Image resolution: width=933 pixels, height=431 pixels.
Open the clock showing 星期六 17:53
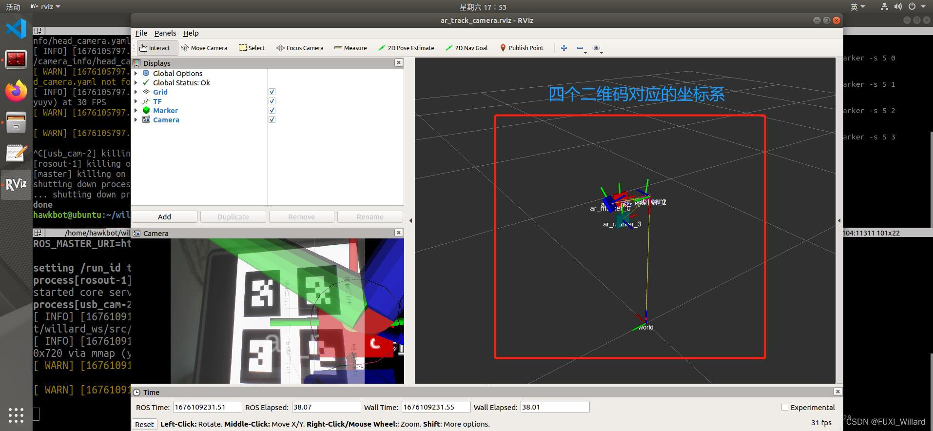[x=483, y=7]
